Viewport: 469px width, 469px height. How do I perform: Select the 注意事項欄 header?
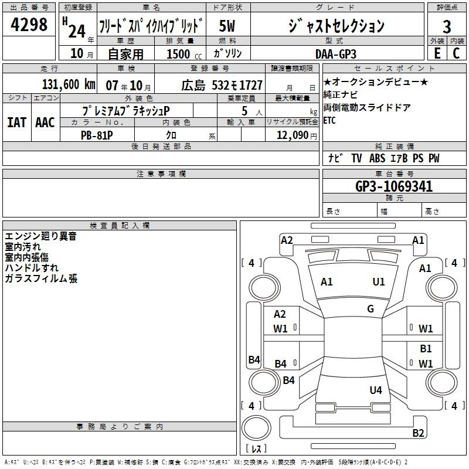point(161,174)
